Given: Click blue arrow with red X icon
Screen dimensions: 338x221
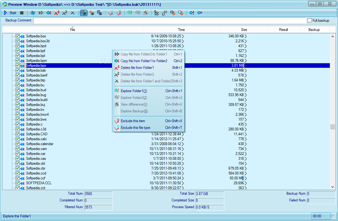Looking at the screenshot, I should [x=200, y=13].
